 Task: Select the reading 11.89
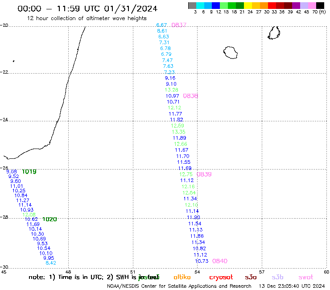[x=180, y=138]
